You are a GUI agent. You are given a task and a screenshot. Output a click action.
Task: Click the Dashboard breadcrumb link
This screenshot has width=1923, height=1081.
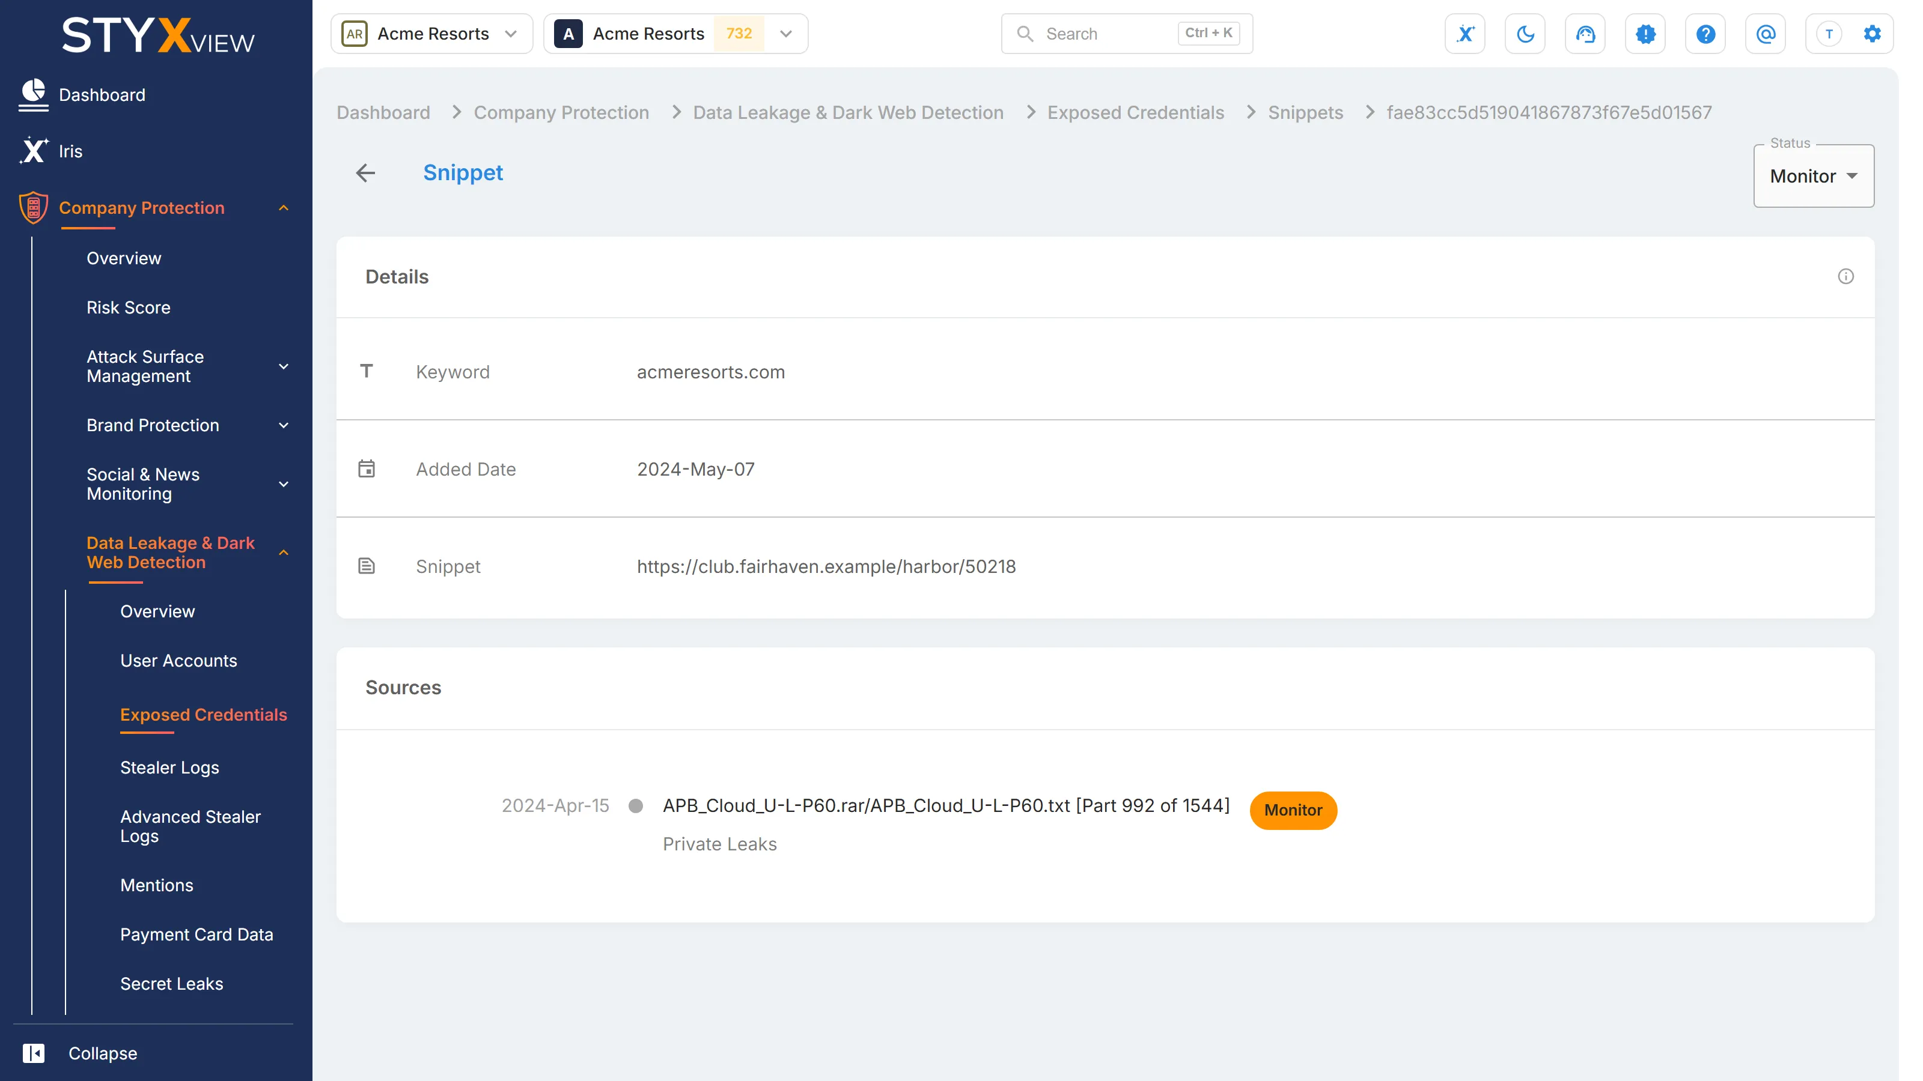pyautogui.click(x=383, y=112)
